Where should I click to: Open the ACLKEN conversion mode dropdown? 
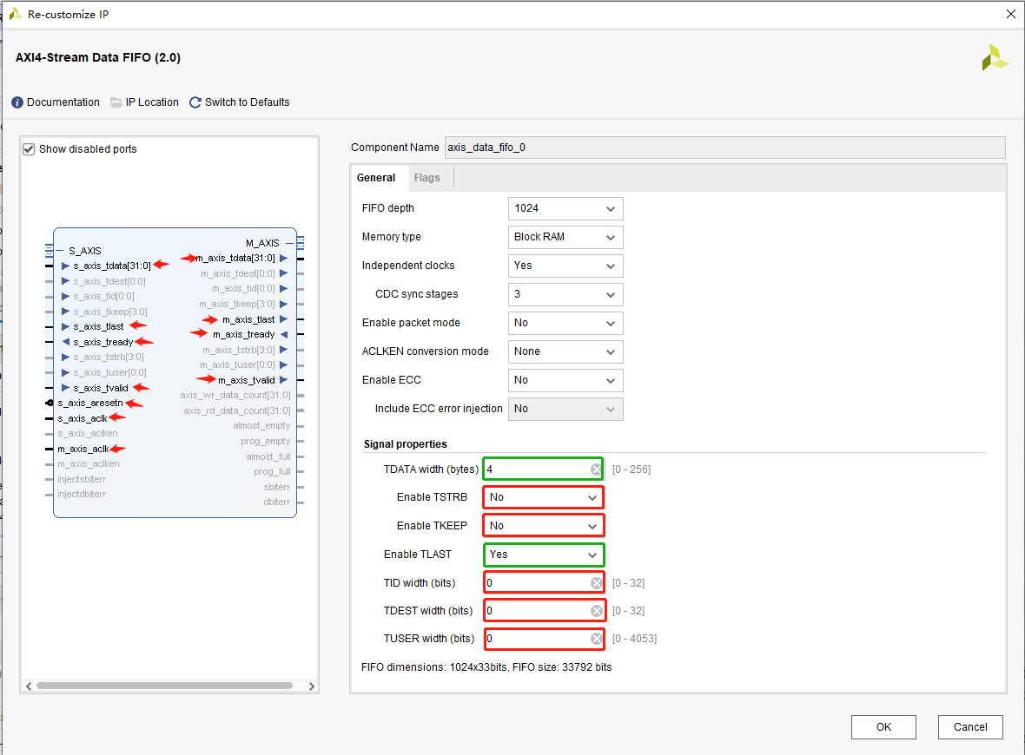[565, 351]
